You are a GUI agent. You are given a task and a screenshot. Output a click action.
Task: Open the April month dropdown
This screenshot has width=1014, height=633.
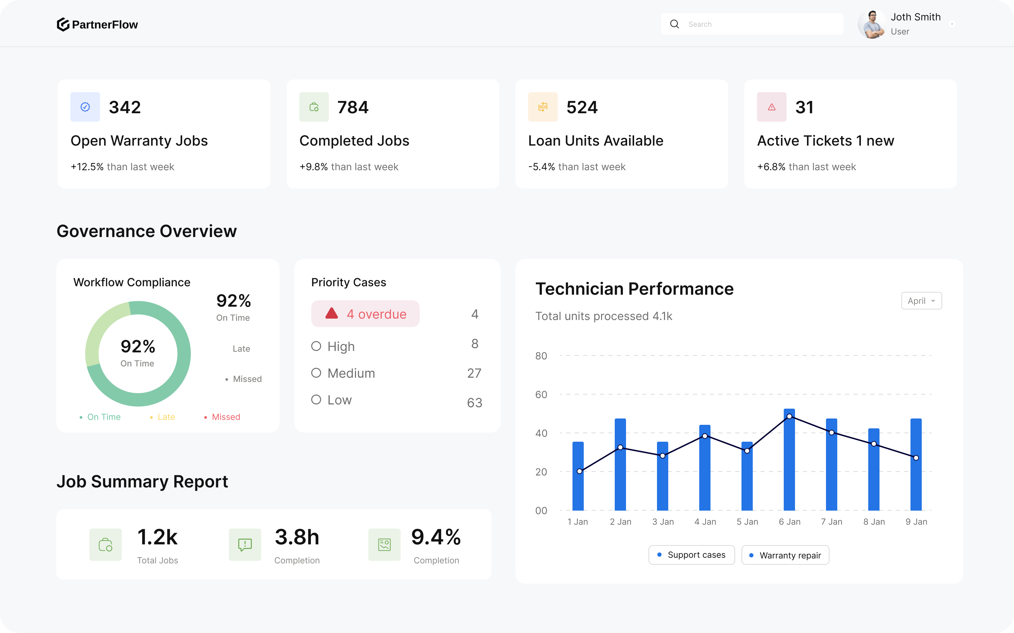921,301
